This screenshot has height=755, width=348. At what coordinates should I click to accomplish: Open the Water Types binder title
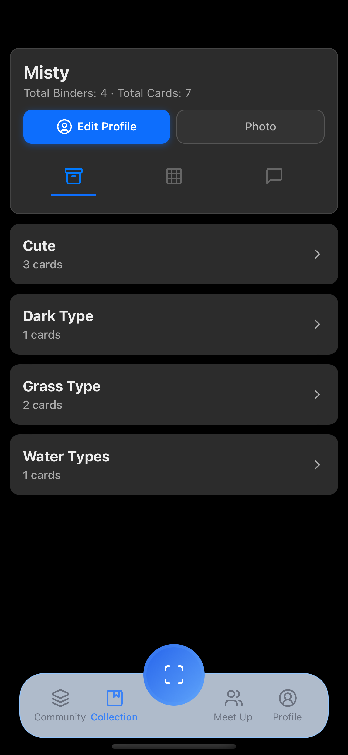(66, 456)
